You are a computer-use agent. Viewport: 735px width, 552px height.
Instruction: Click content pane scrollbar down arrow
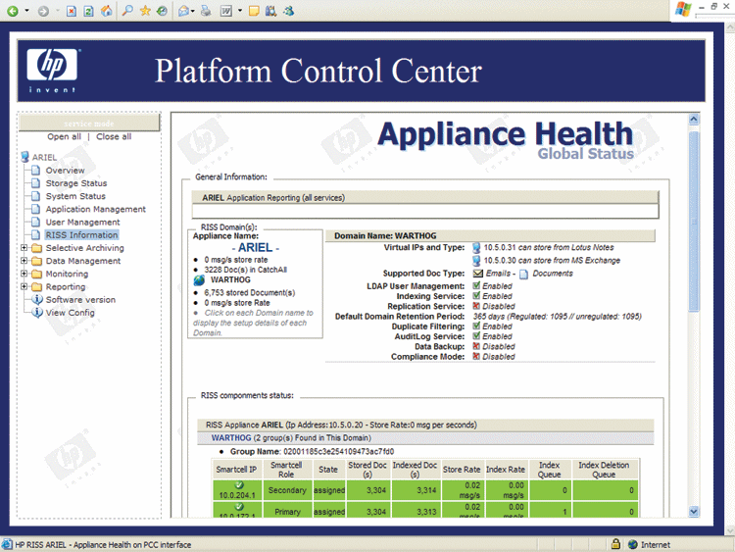tap(694, 511)
